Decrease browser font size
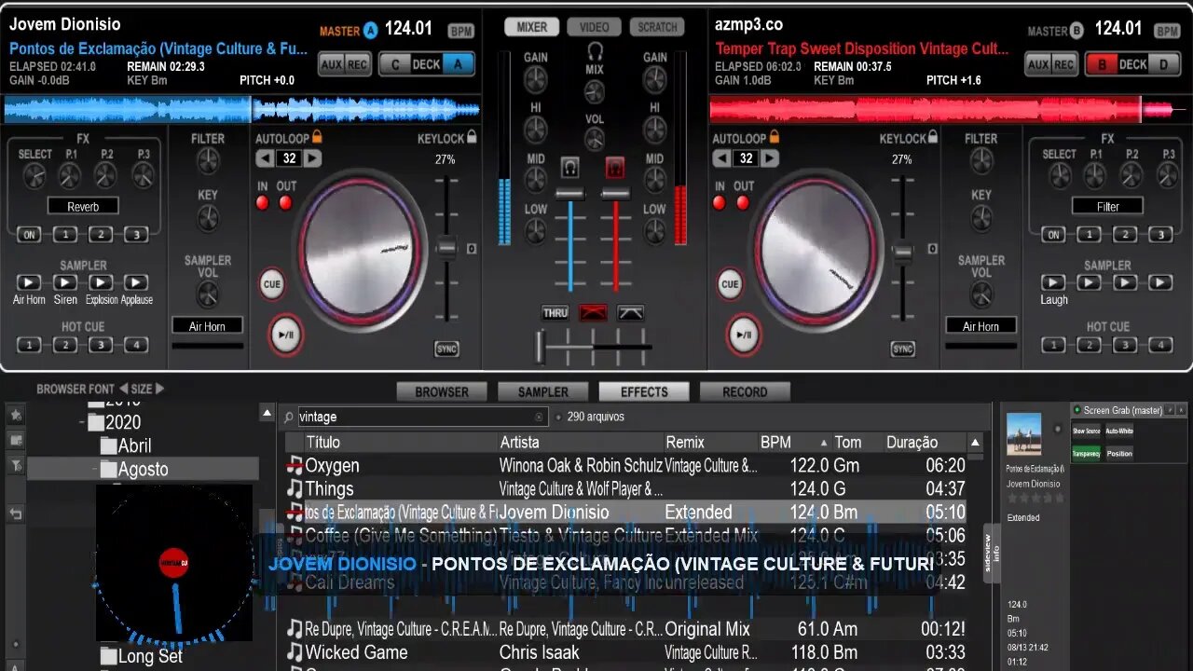This screenshot has width=1193, height=671. tap(122, 389)
